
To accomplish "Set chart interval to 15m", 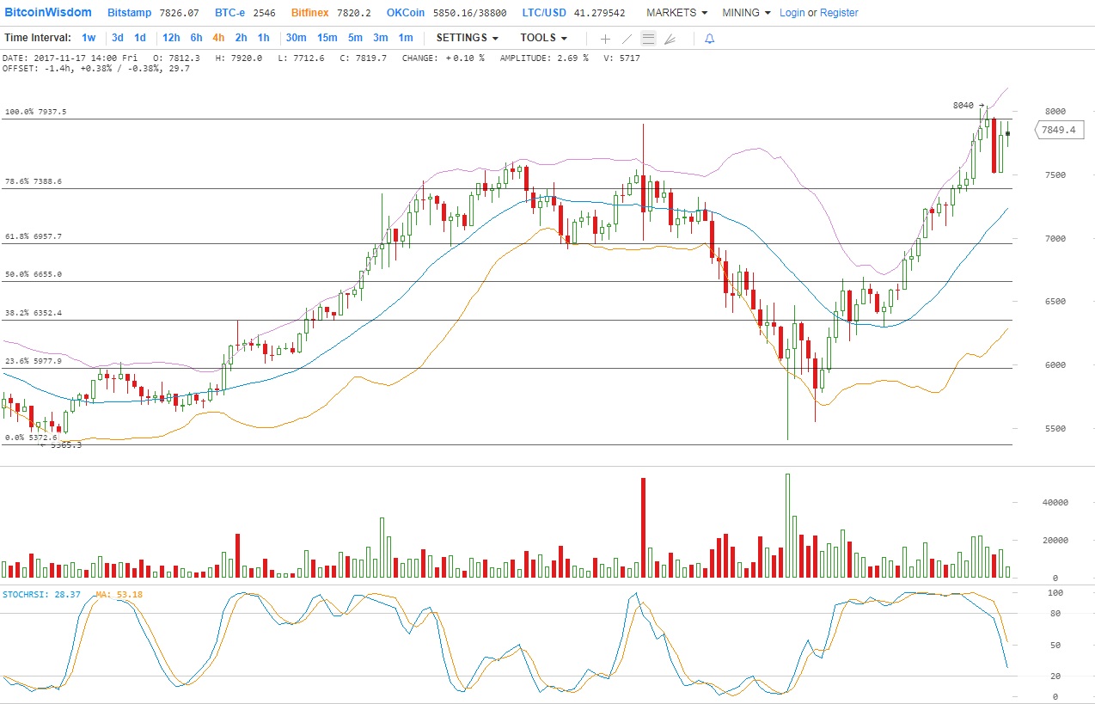I will click(327, 38).
